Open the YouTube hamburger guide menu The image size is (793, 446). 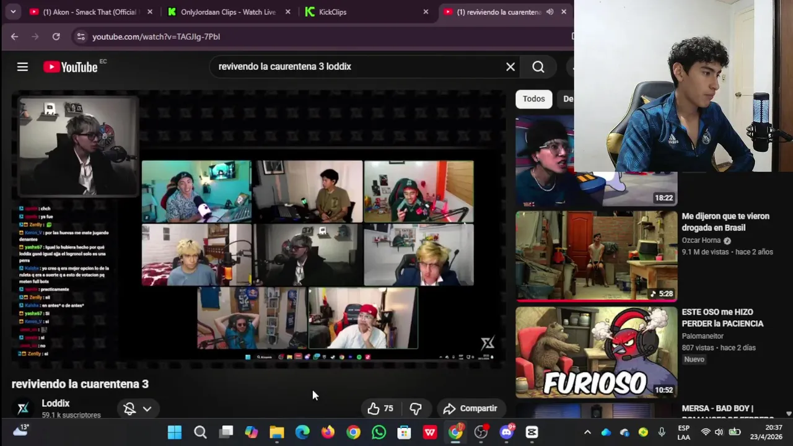tap(22, 67)
